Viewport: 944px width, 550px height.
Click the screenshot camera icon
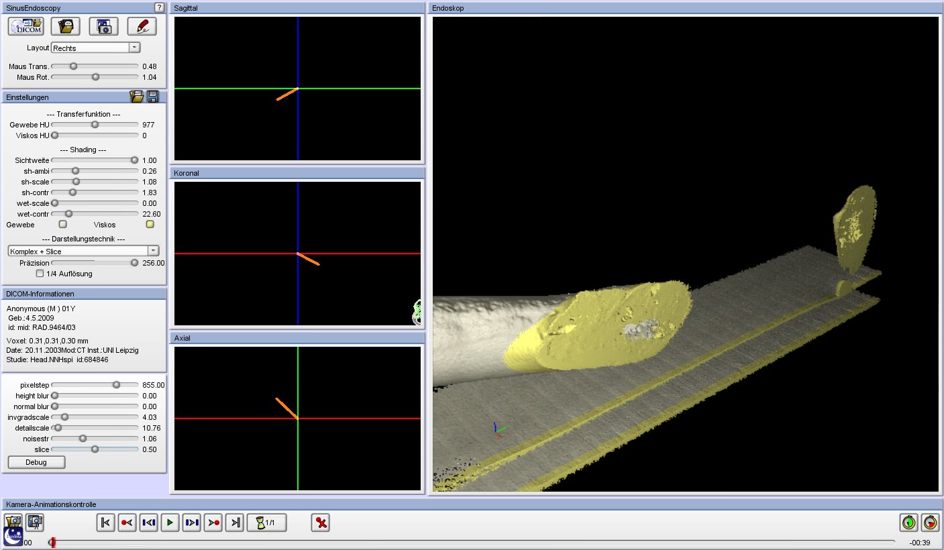(103, 26)
